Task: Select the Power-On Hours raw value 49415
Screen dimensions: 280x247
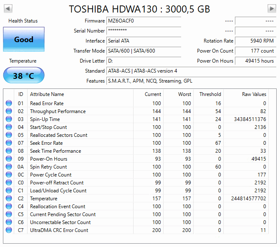Action: (259, 159)
